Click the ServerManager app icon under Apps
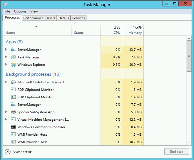The height and width of the screenshot is (160, 194). click(13, 50)
